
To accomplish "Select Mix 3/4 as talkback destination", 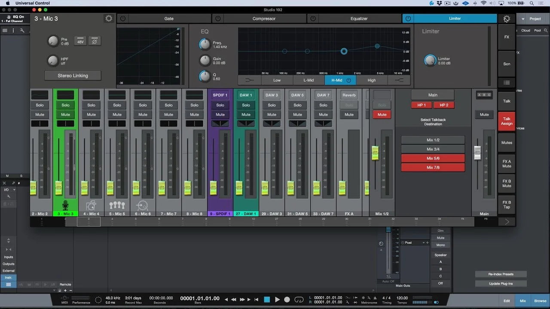I will pyautogui.click(x=433, y=149).
